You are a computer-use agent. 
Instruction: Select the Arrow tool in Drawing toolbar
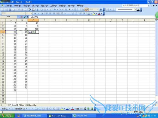click(x=33, y=109)
